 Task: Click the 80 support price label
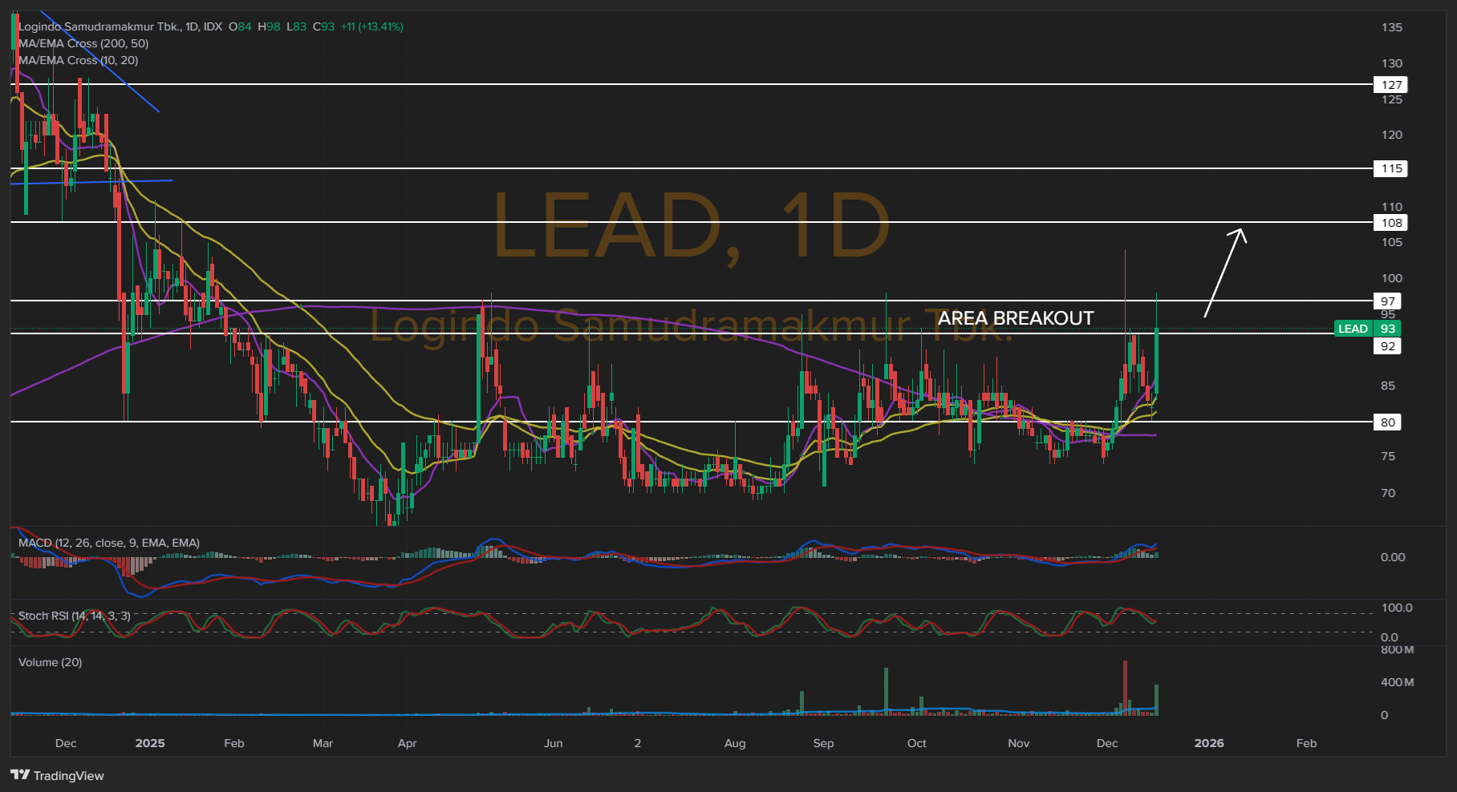pyautogui.click(x=1387, y=422)
